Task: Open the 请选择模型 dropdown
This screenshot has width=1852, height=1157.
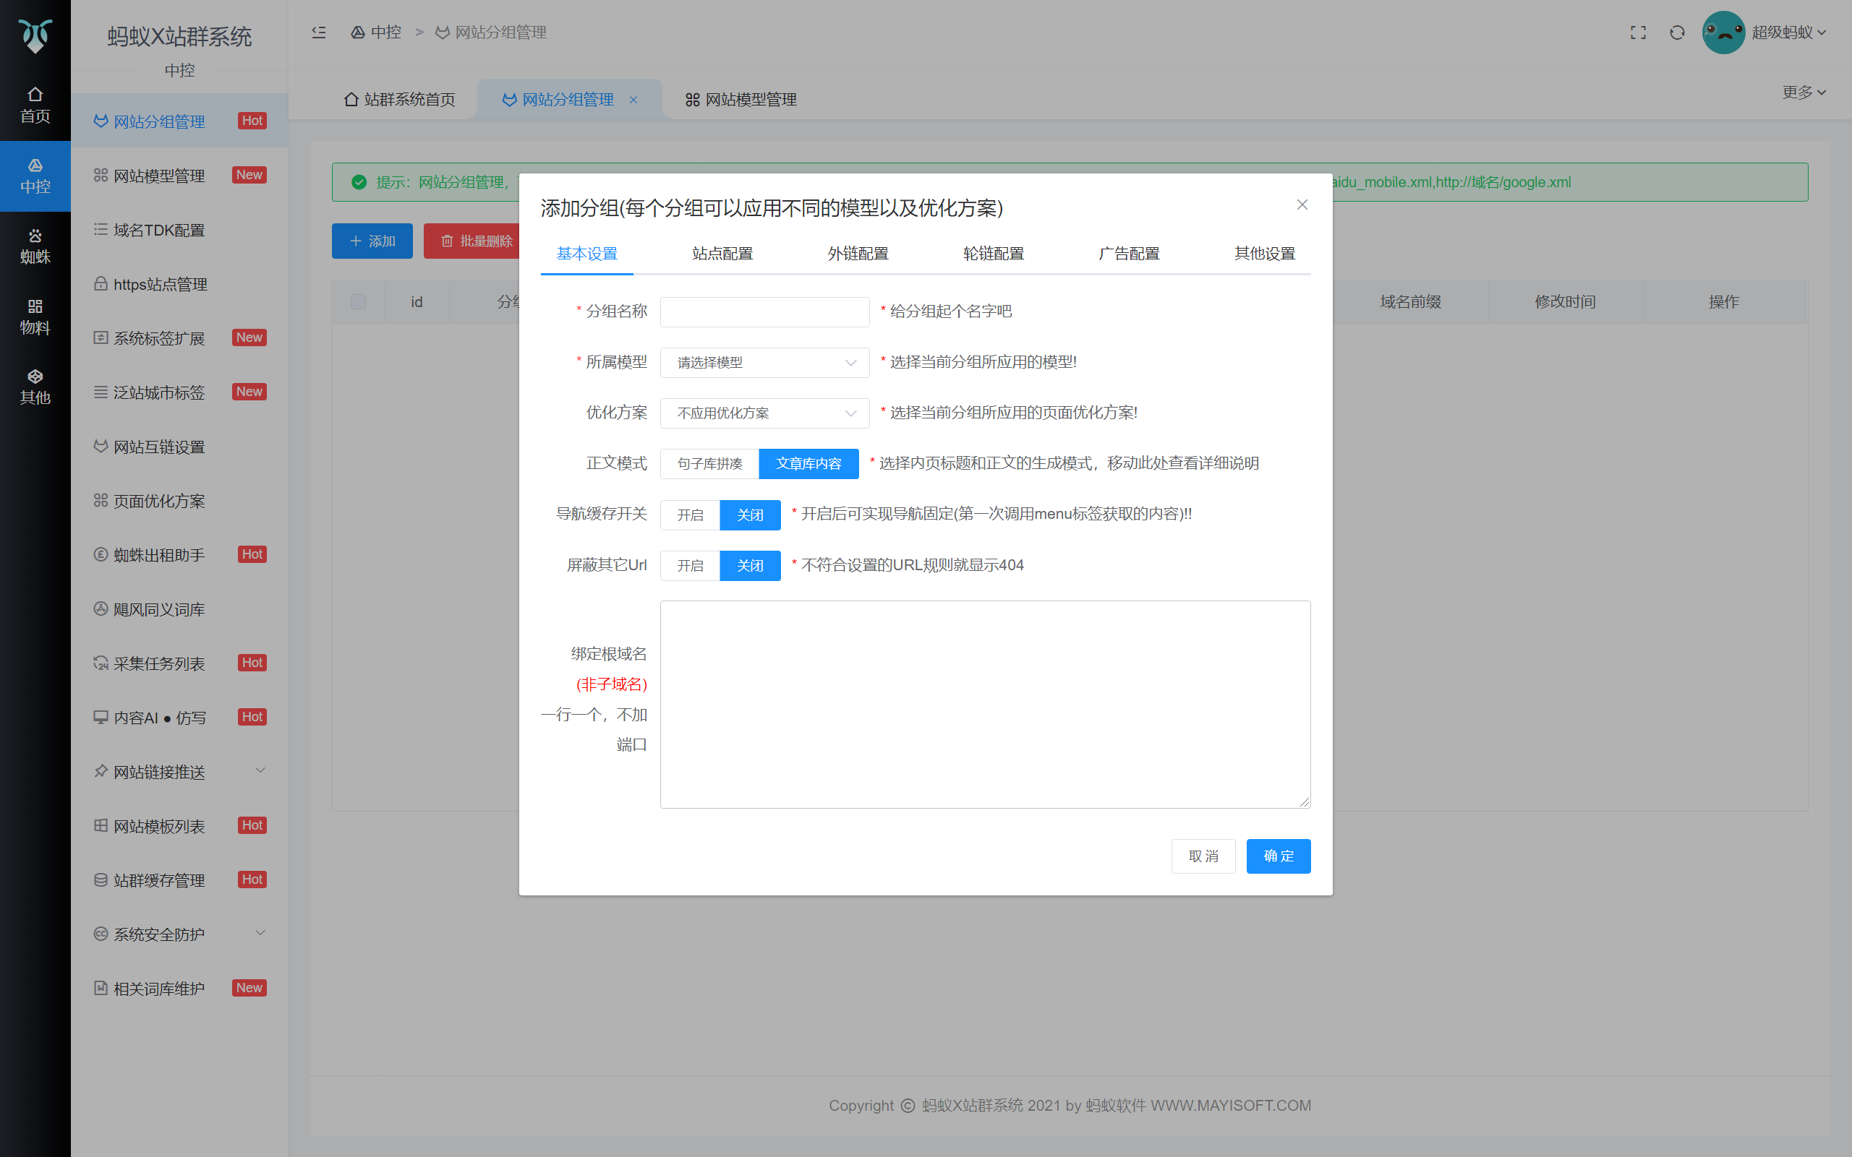Action: click(764, 362)
